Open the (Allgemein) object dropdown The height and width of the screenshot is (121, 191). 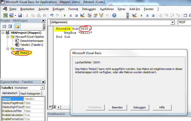(172, 22)
